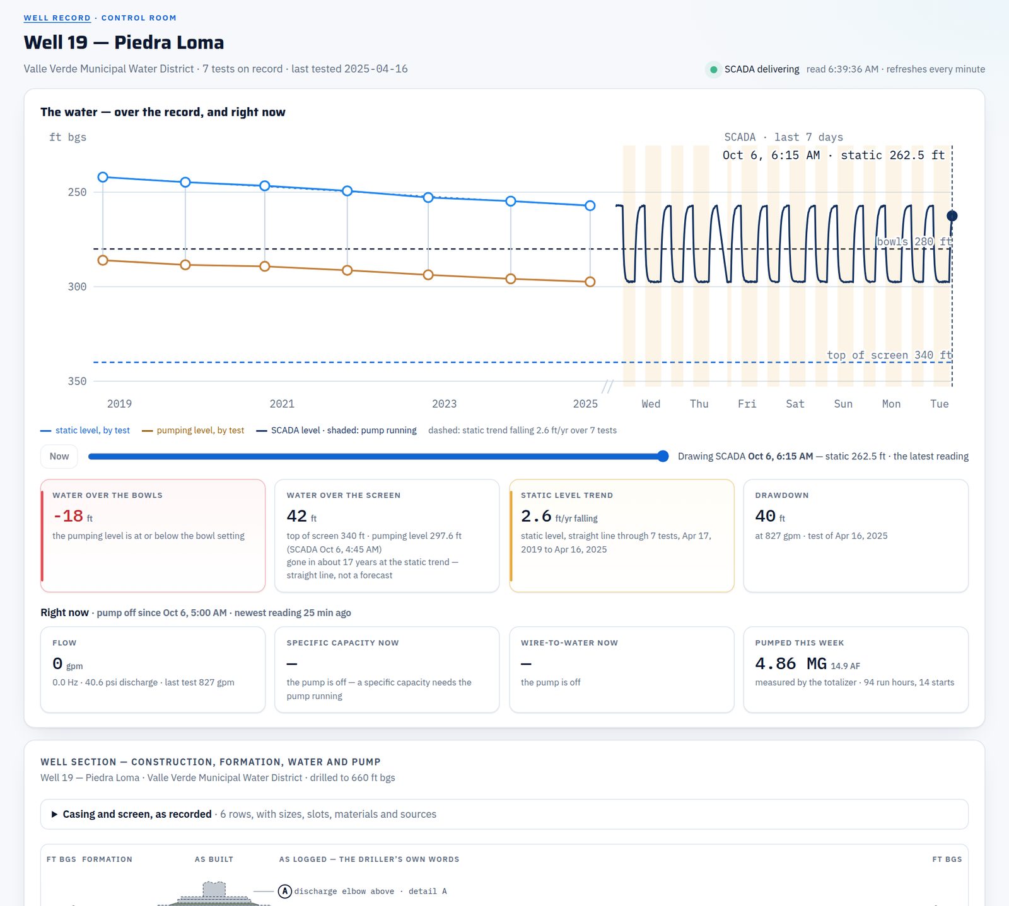Click the pumping level, by test legend entry
Viewport: 1009px width, 906px height.
click(x=193, y=430)
